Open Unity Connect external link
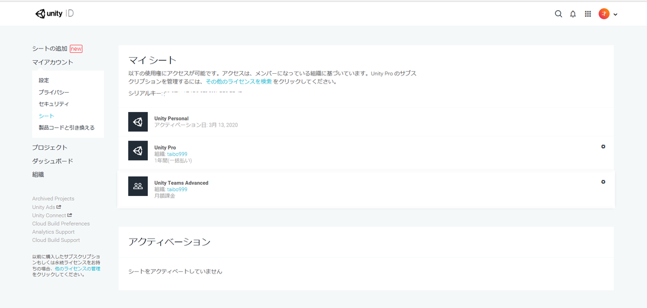 click(52, 215)
